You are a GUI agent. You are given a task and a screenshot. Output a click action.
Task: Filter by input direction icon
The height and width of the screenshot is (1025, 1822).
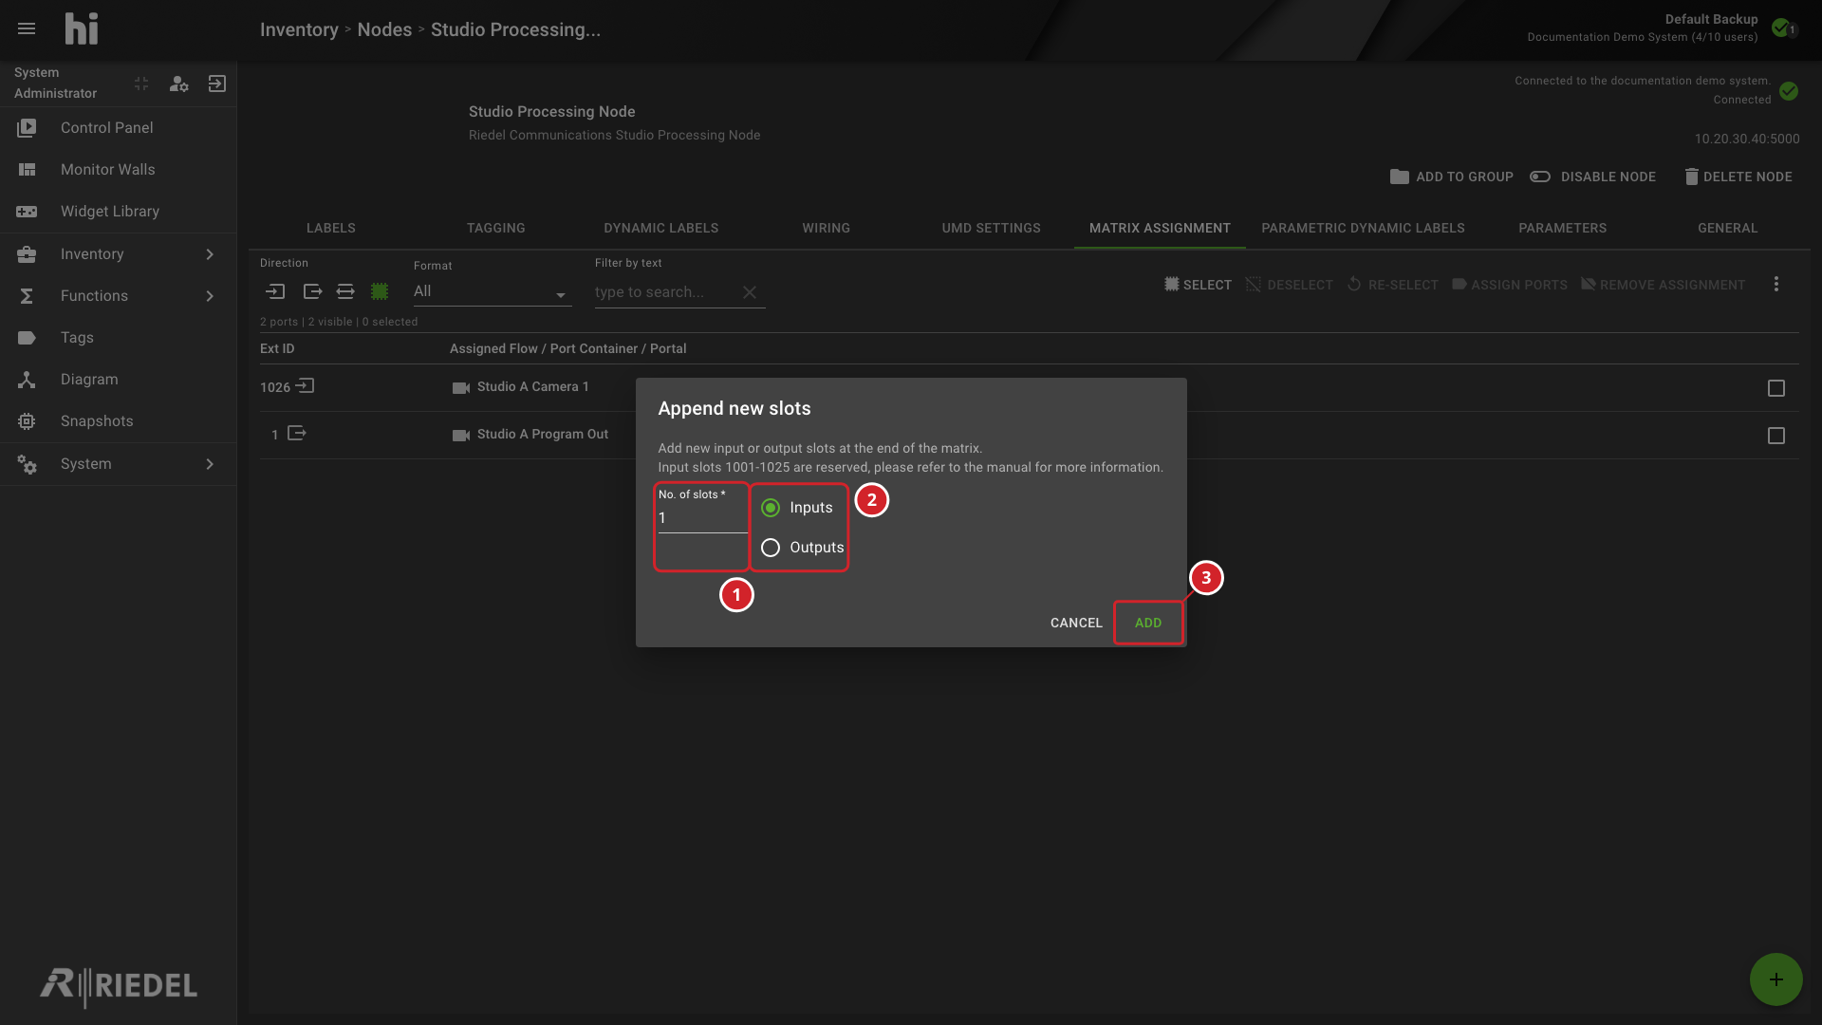(x=276, y=291)
